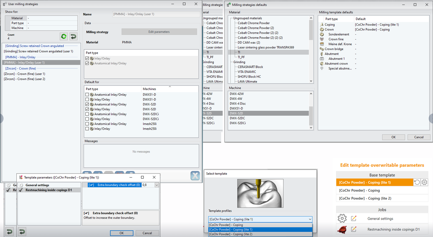Click the green refresh icon under Show for
Screen dimensions: 433x237
[x=64, y=36]
